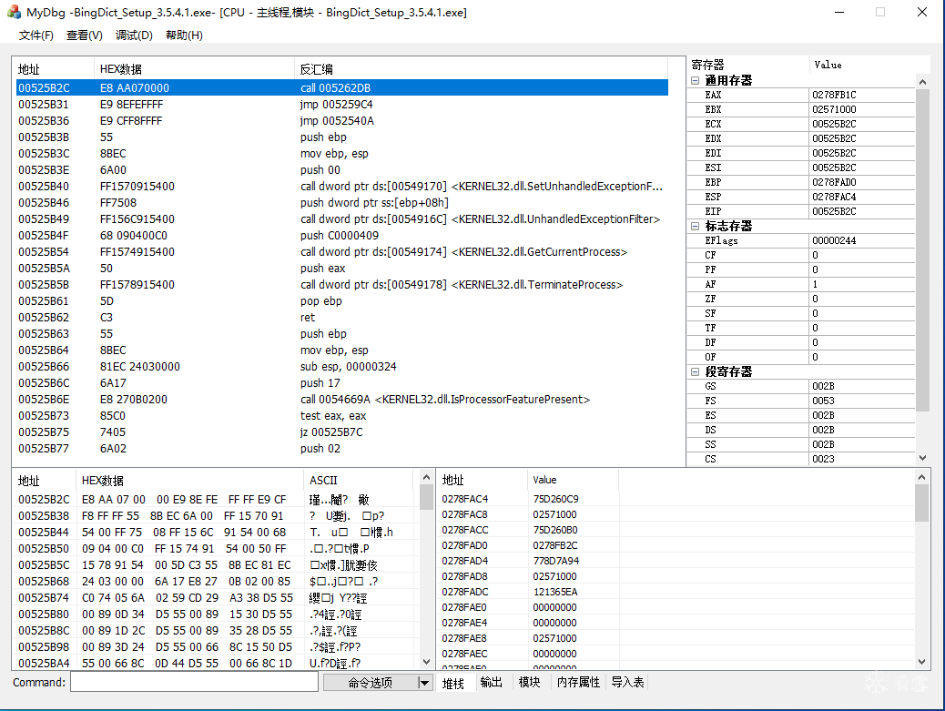
Task: Select the GetCurrentProcess call row
Action: click(341, 252)
